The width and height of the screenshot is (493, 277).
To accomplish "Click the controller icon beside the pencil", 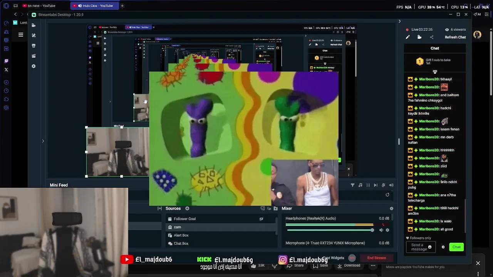I will tap(419, 37).
